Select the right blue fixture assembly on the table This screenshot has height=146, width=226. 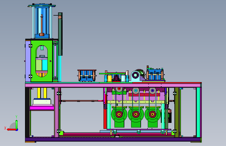pos(155,74)
